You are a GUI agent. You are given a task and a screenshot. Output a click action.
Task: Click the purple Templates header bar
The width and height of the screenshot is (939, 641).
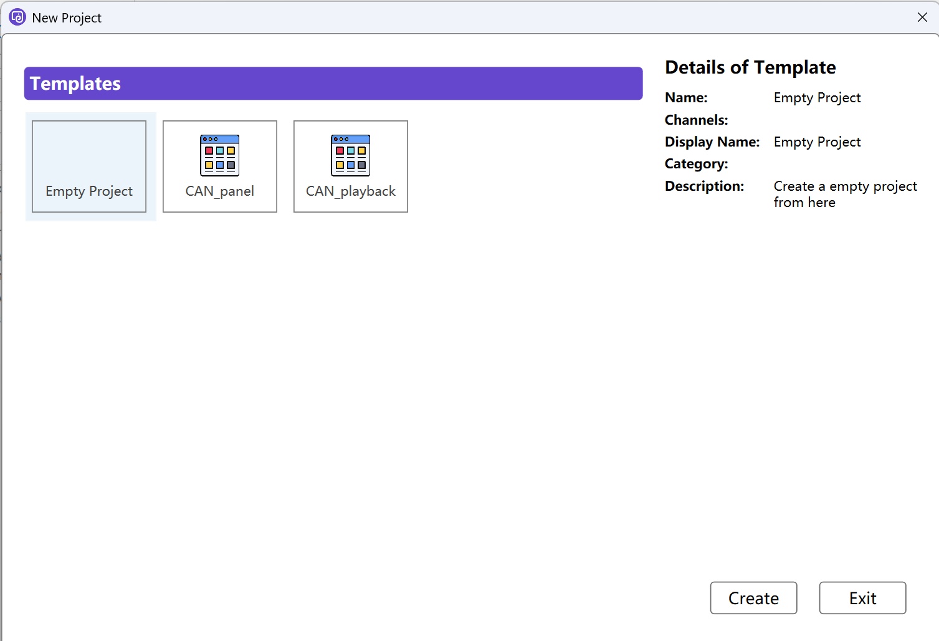coord(333,84)
